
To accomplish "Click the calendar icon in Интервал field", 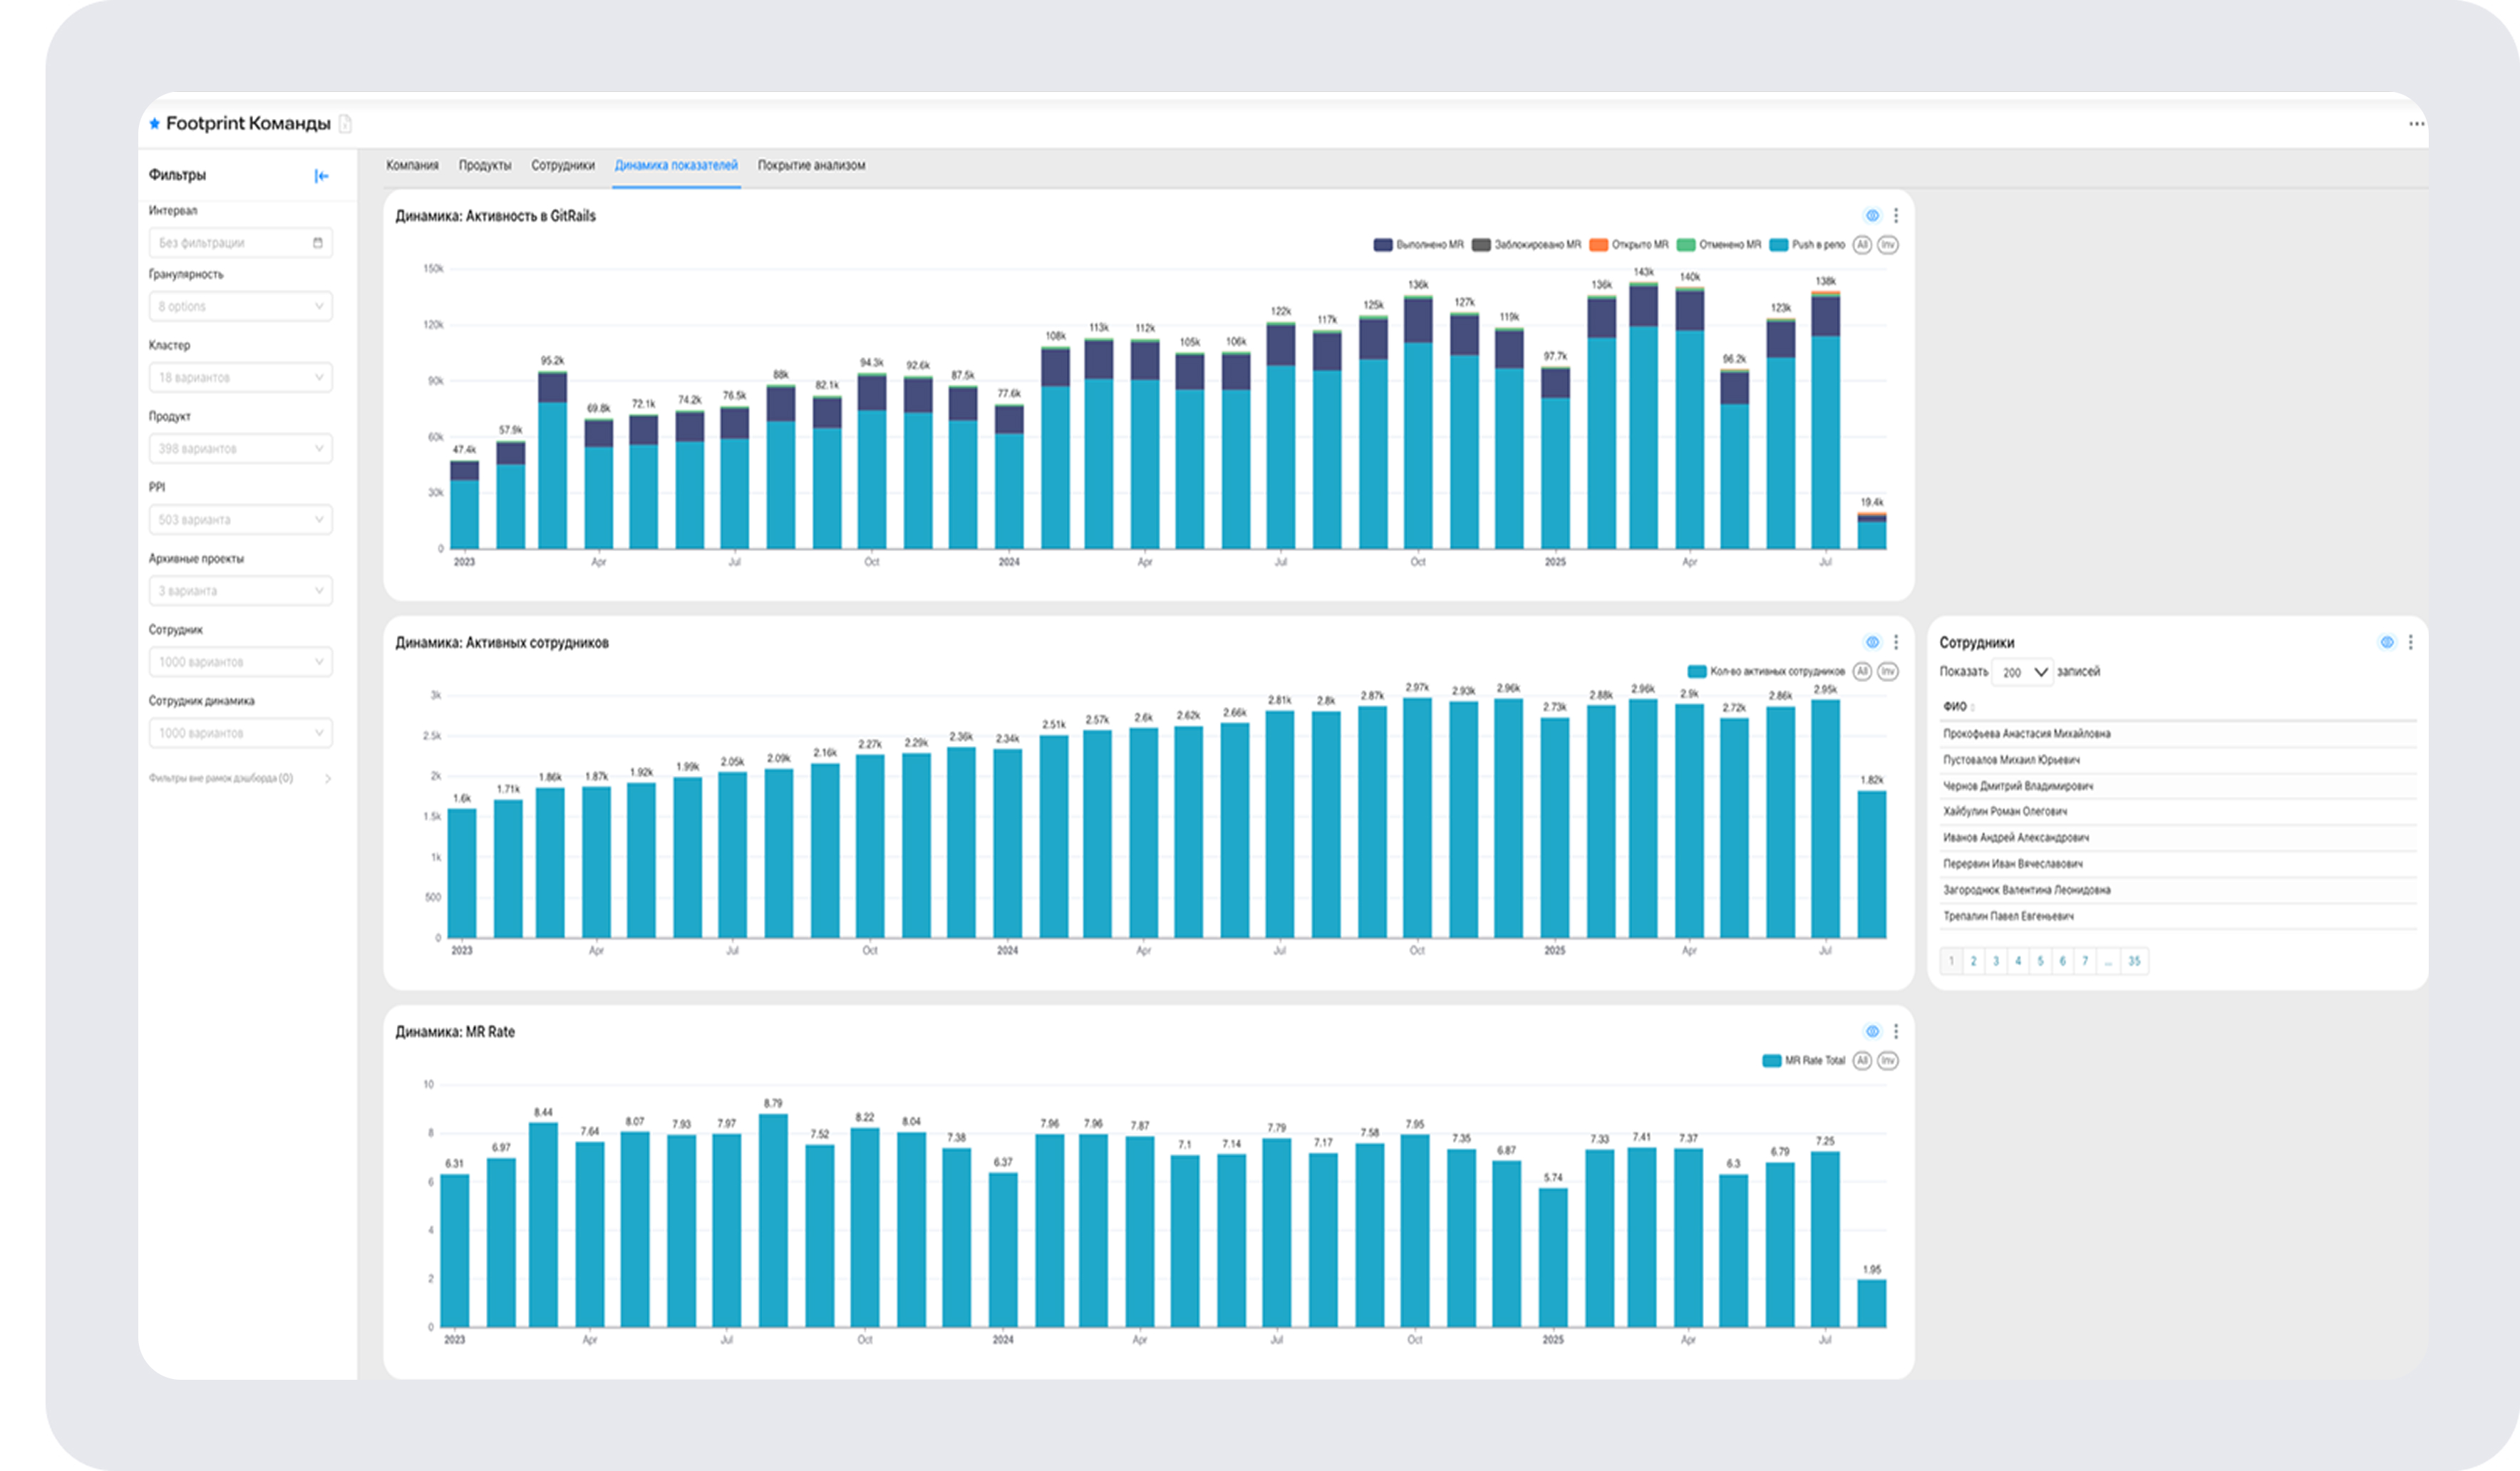I will (x=318, y=243).
